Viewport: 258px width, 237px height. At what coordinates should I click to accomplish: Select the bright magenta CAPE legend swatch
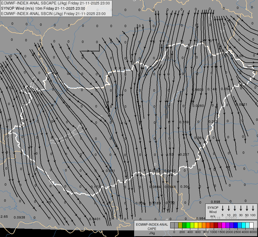(x=224, y=225)
